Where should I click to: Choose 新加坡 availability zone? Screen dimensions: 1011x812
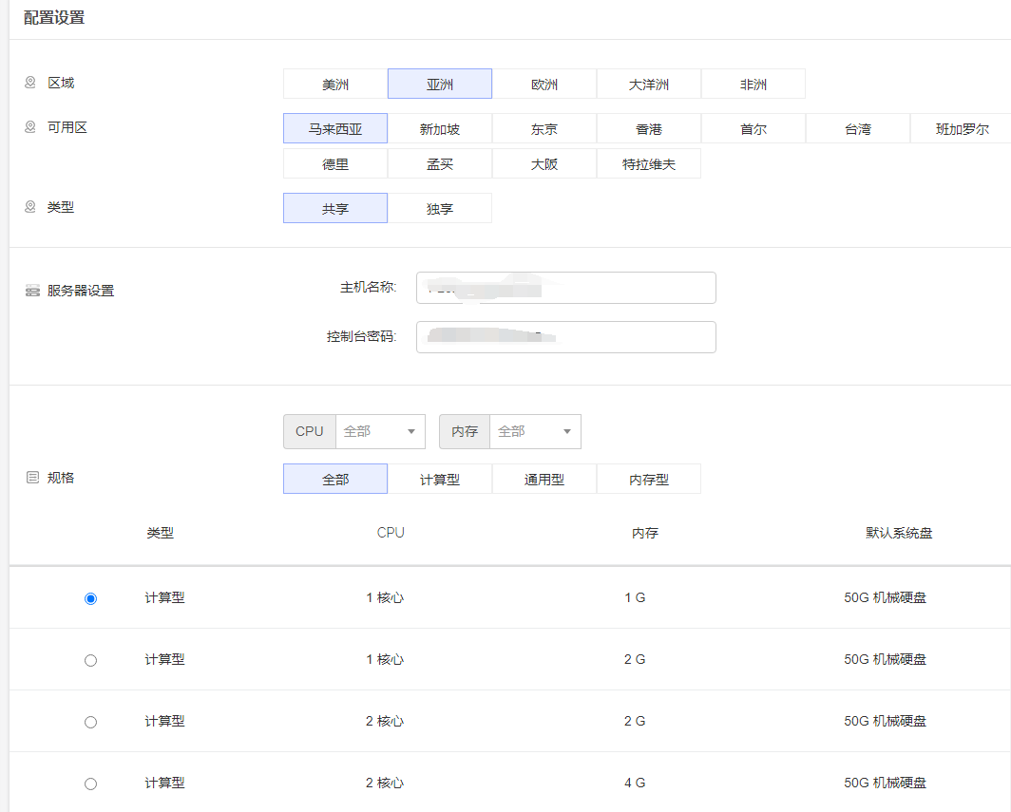tap(440, 129)
